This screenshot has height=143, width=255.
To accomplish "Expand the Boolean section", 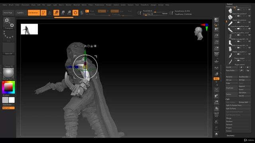I will pyautogui.click(x=229, y=122).
